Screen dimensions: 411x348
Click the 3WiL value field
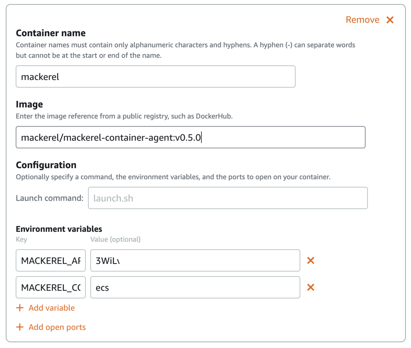195,260
